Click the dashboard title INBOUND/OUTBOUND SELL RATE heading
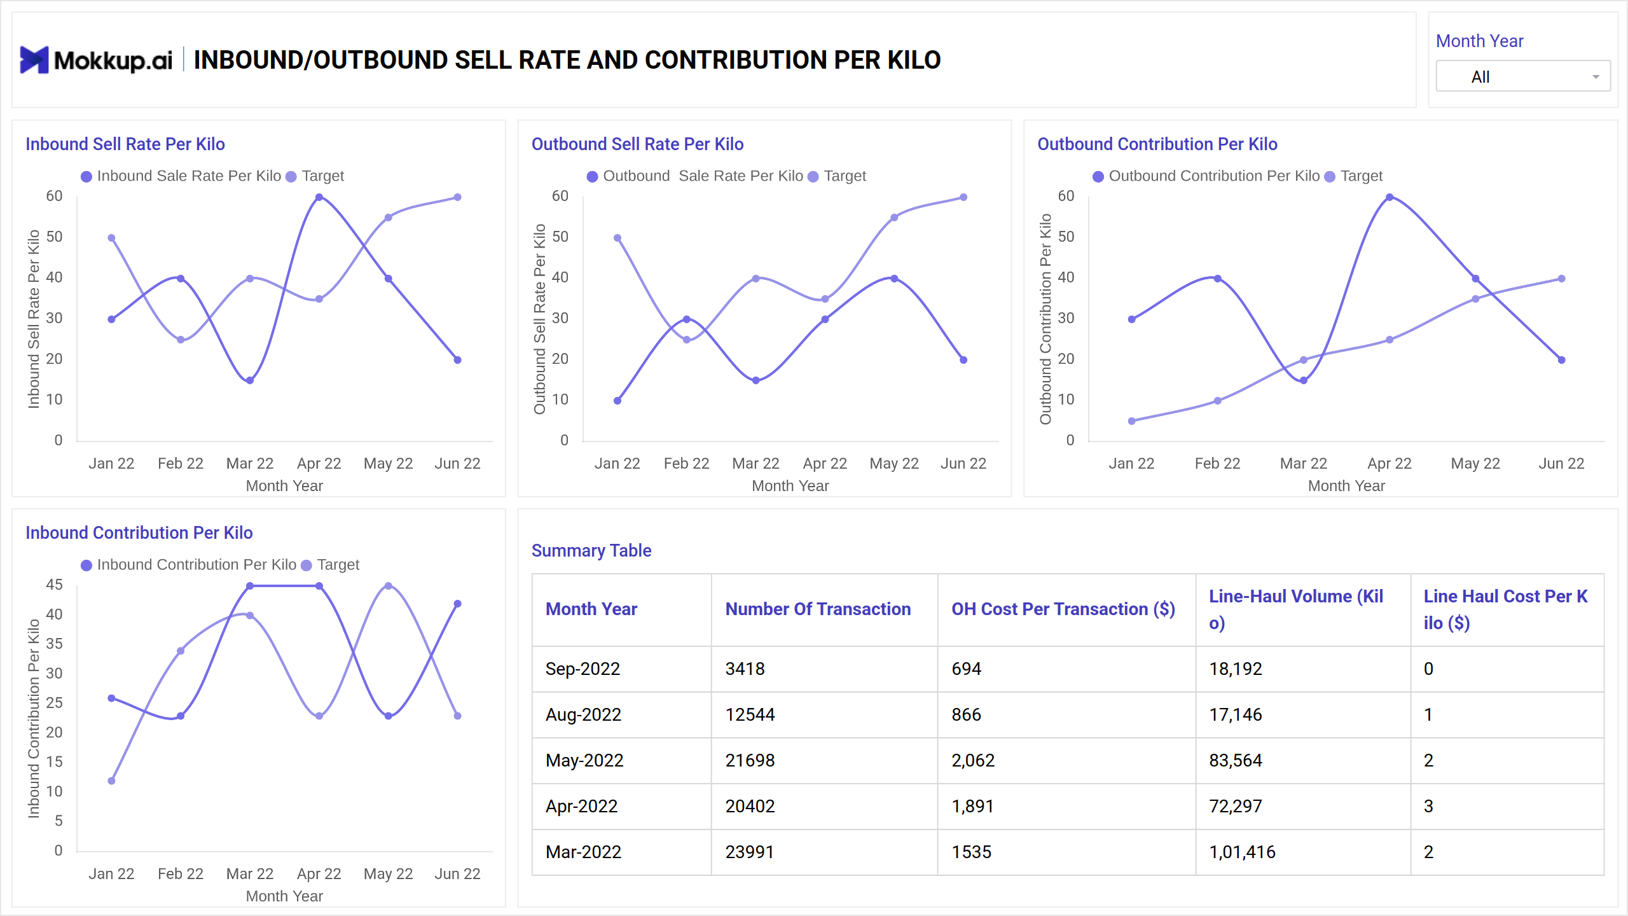This screenshot has width=1628, height=916. point(567,60)
